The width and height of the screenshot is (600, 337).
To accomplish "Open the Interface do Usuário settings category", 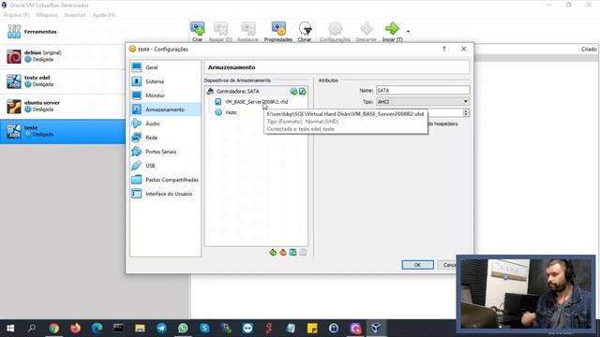I will (165, 194).
